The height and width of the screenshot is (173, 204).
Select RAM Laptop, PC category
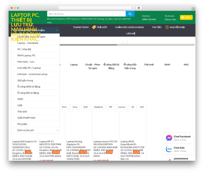35,56
